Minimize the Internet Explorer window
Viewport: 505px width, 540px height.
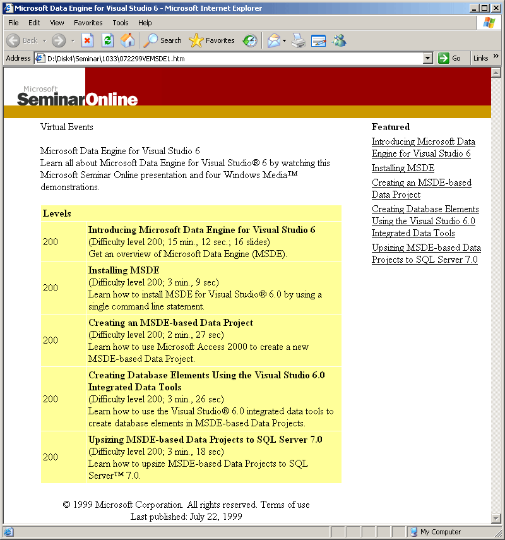point(473,8)
